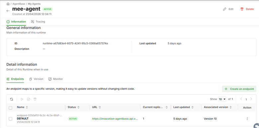This screenshot has width=259, height=128.
Task: Click the red Delete button
Action: point(247,9)
